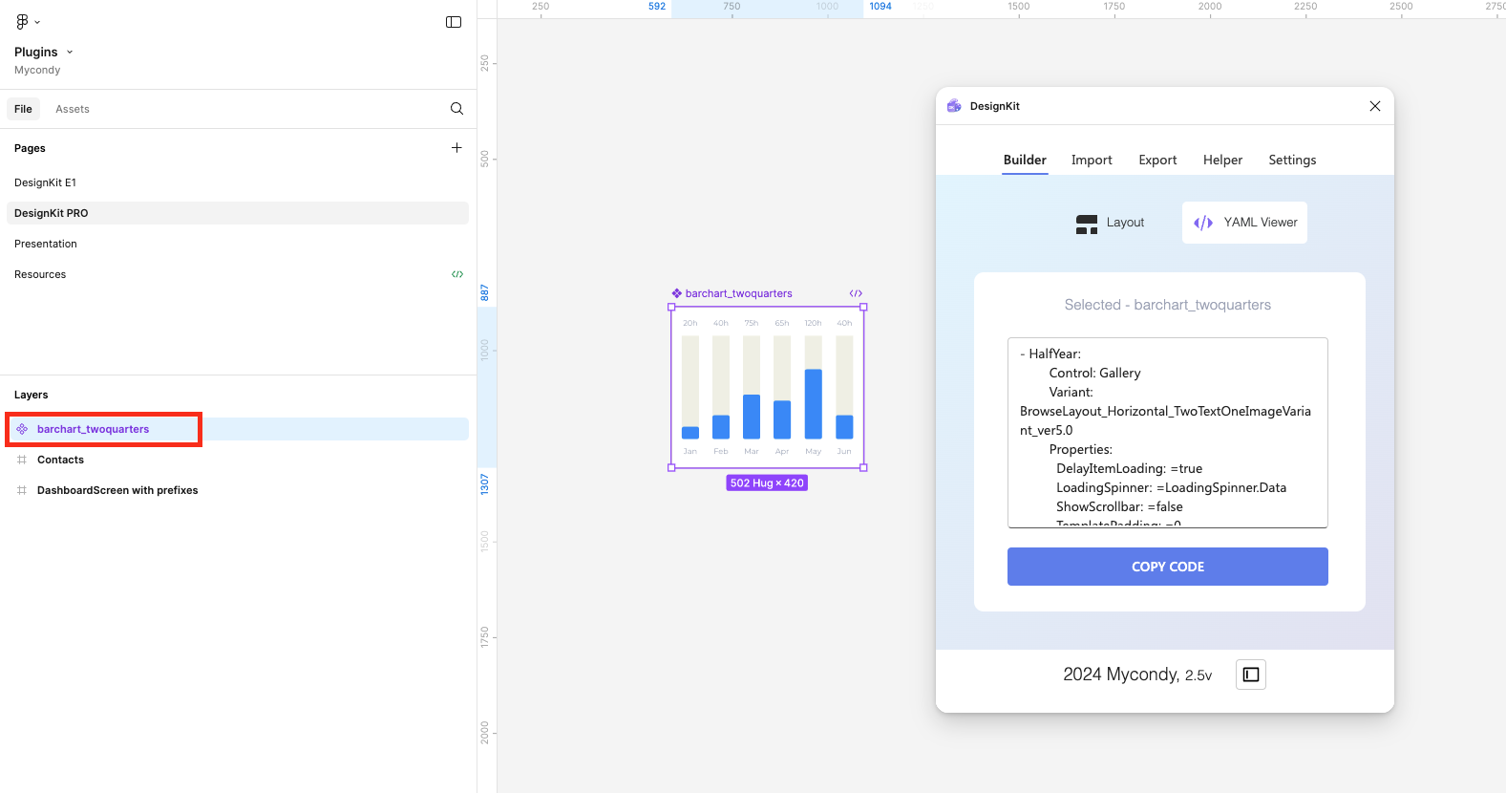Viewport: 1506px width, 793px height.
Task: Click the Apr bar in the chart
Action: [782, 419]
